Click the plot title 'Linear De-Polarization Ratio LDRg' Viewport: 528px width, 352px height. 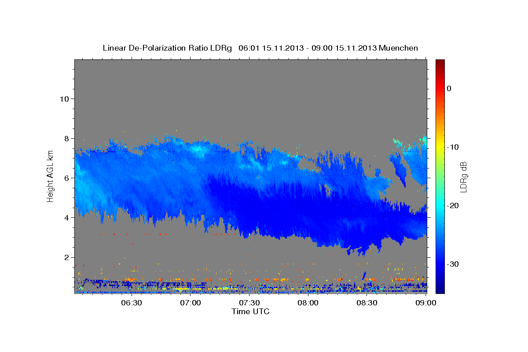click(x=167, y=48)
